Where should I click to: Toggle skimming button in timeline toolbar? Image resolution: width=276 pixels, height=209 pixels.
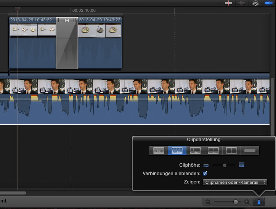click(x=229, y=3)
